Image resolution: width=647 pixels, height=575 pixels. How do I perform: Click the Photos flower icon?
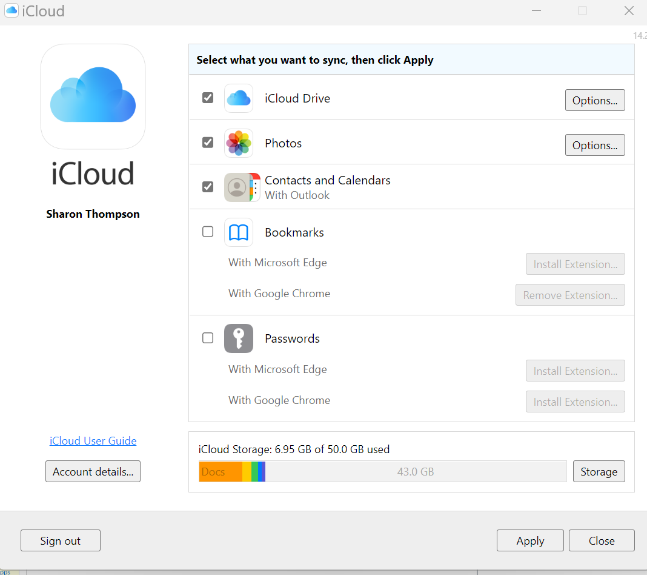tap(239, 143)
